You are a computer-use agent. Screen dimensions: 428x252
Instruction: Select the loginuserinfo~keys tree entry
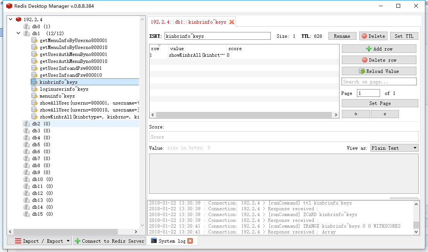tap(64, 89)
